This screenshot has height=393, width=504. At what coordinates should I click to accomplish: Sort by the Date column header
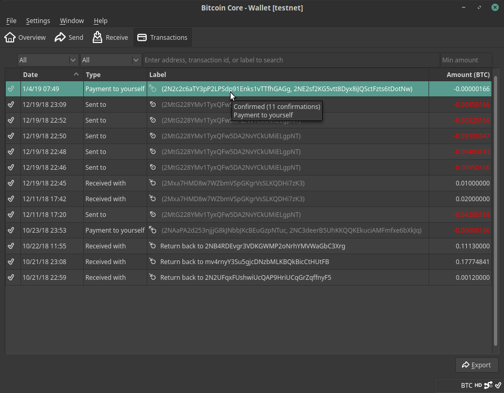tap(52, 74)
